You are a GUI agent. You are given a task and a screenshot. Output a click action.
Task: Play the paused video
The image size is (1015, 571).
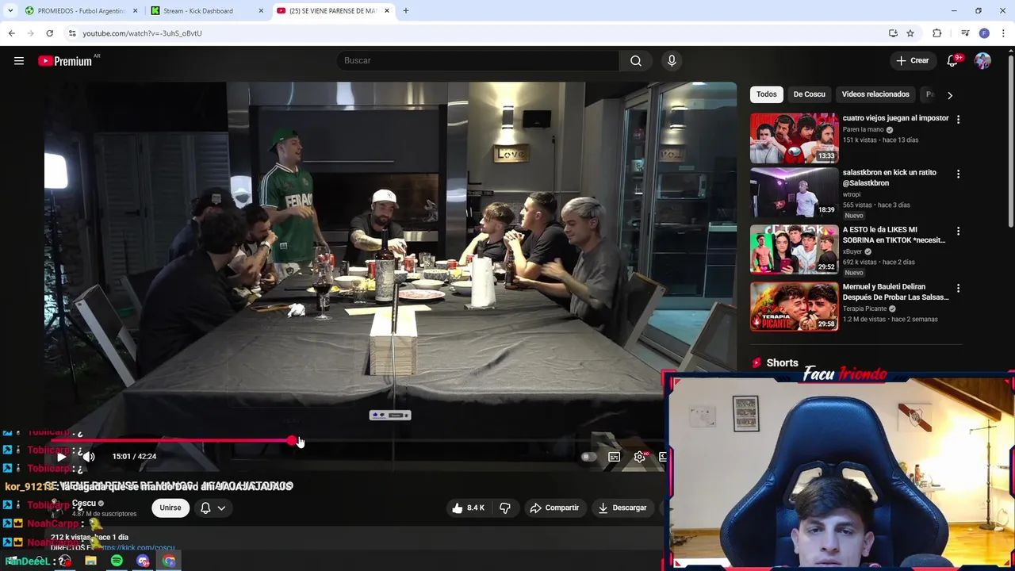pyautogui.click(x=61, y=456)
